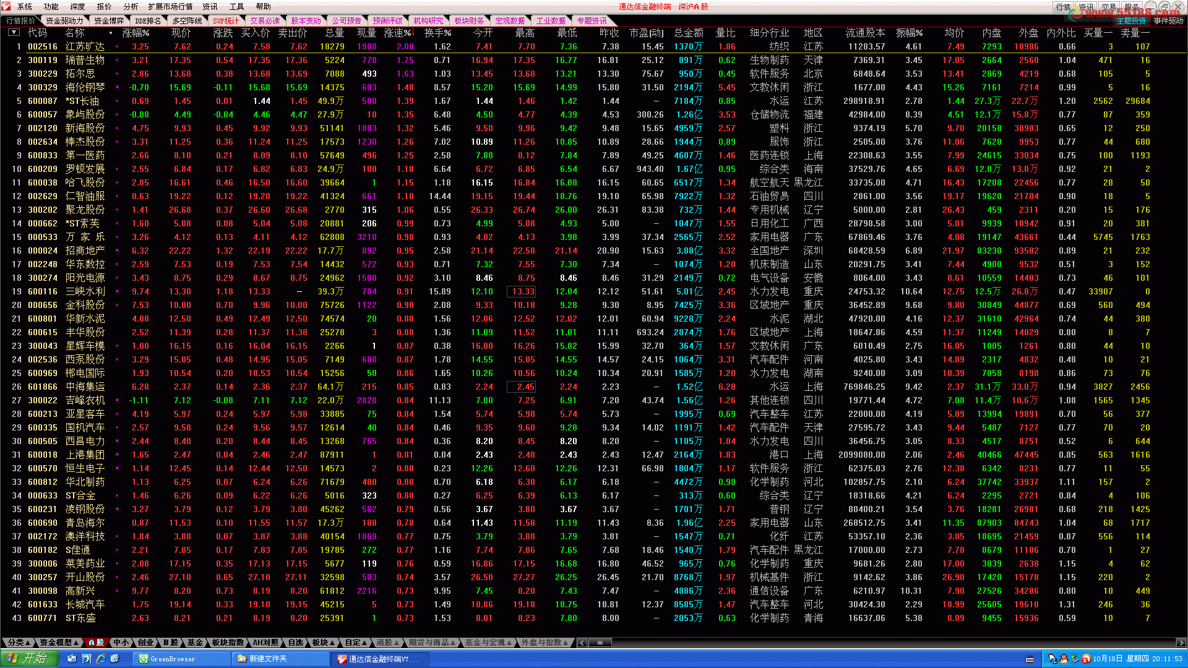Expand the 期货与商品 bottom tab menu
This screenshot has width=1188, height=668.
pos(433,643)
